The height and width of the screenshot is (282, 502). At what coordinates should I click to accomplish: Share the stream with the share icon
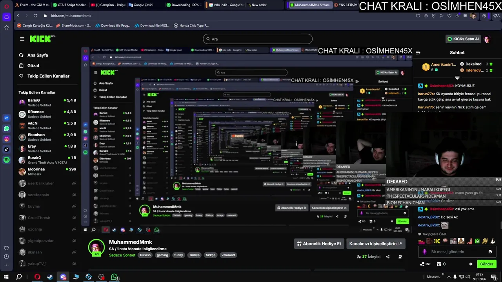388,257
